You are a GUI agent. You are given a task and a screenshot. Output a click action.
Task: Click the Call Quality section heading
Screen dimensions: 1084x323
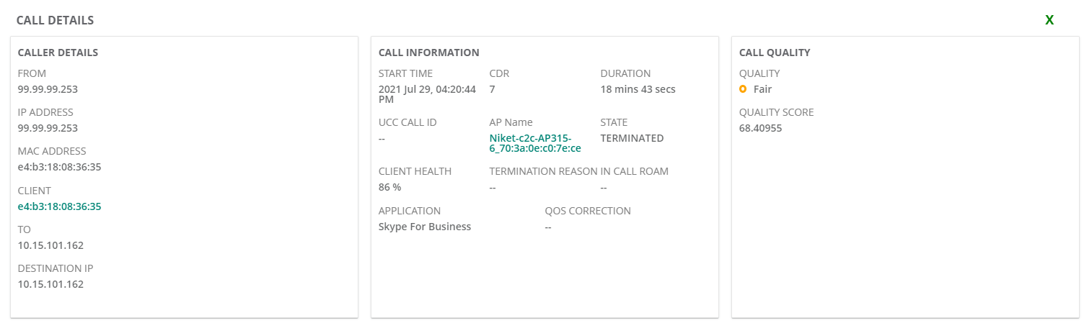click(x=775, y=53)
